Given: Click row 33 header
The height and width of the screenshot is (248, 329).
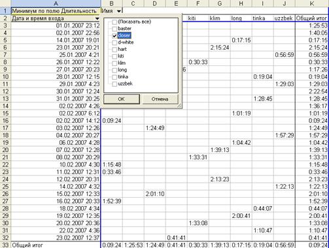Looking at the screenshot, I should pos(5,245).
